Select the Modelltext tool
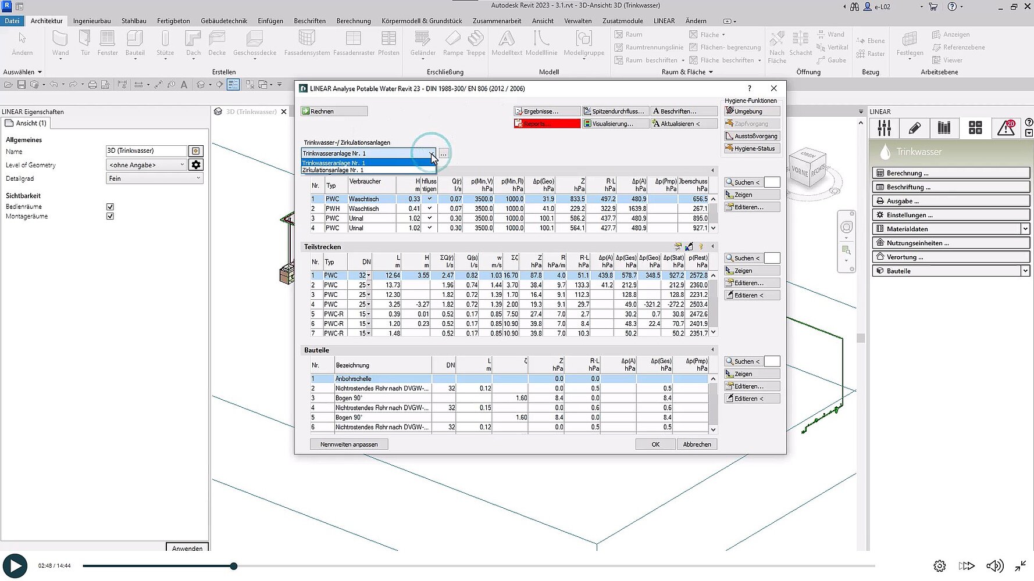This screenshot has height=581, width=1034. [x=507, y=44]
